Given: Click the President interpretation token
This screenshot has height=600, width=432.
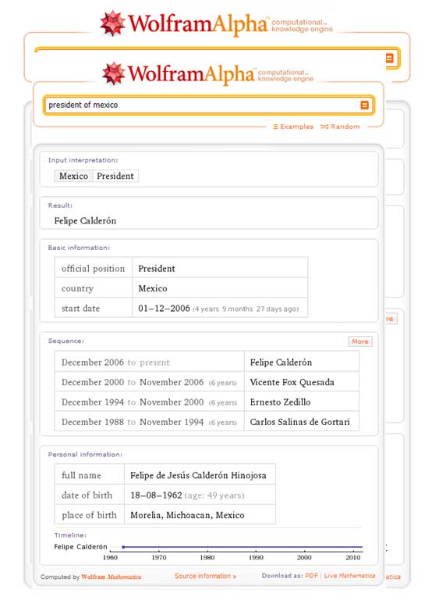Looking at the screenshot, I should [115, 176].
